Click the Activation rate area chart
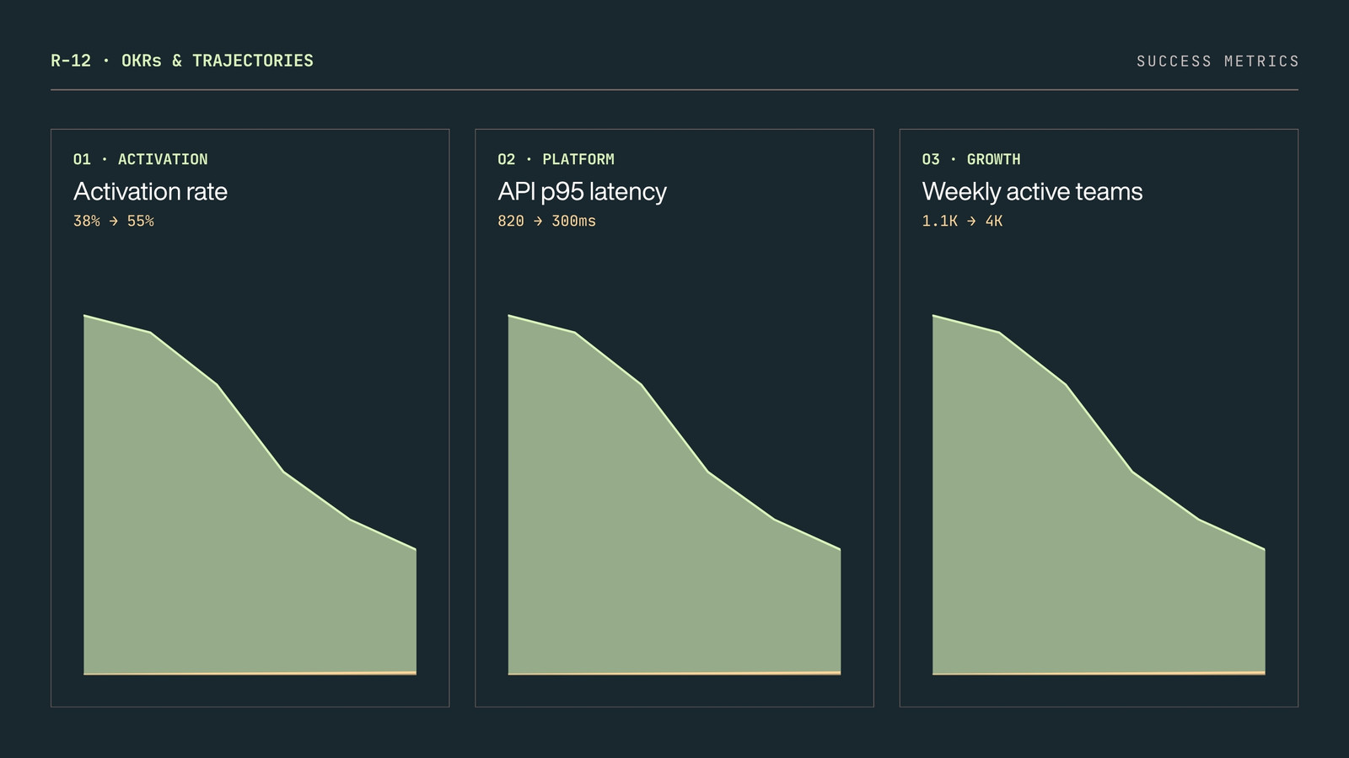 pos(250,495)
